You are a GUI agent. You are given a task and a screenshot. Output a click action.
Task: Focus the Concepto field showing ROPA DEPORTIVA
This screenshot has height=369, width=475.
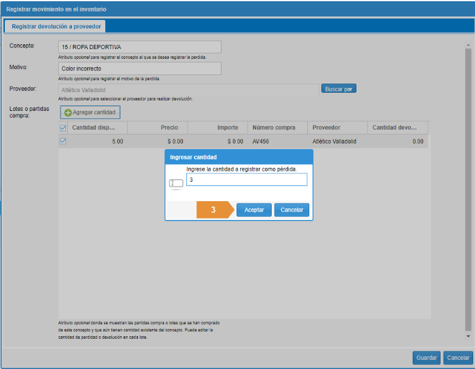click(x=140, y=47)
